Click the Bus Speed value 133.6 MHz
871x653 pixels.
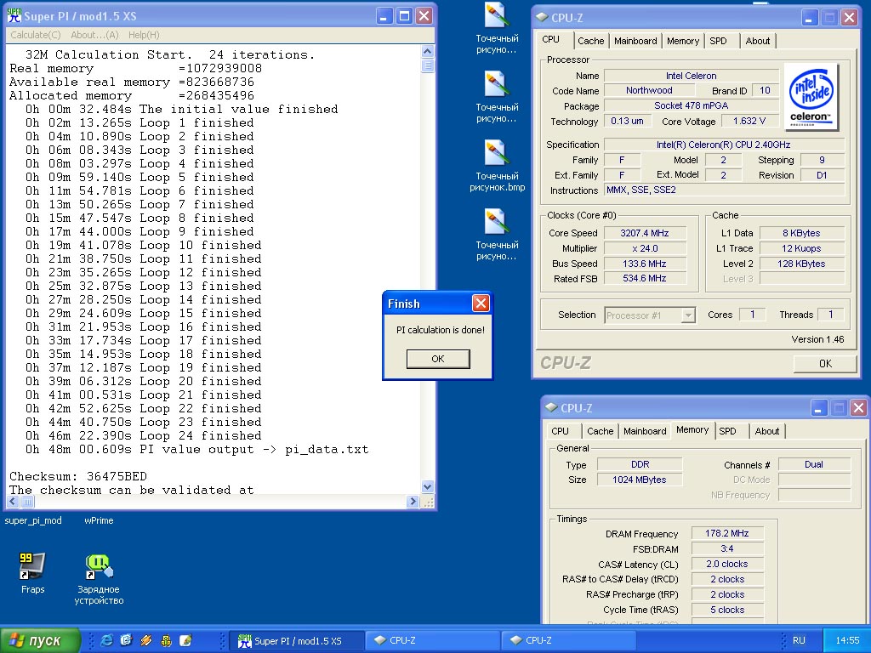point(645,264)
